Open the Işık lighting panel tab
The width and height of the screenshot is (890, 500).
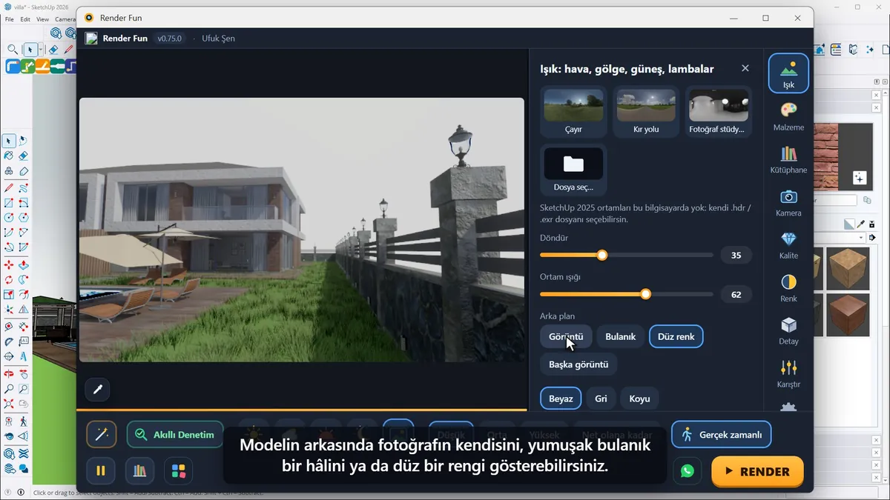(788, 73)
